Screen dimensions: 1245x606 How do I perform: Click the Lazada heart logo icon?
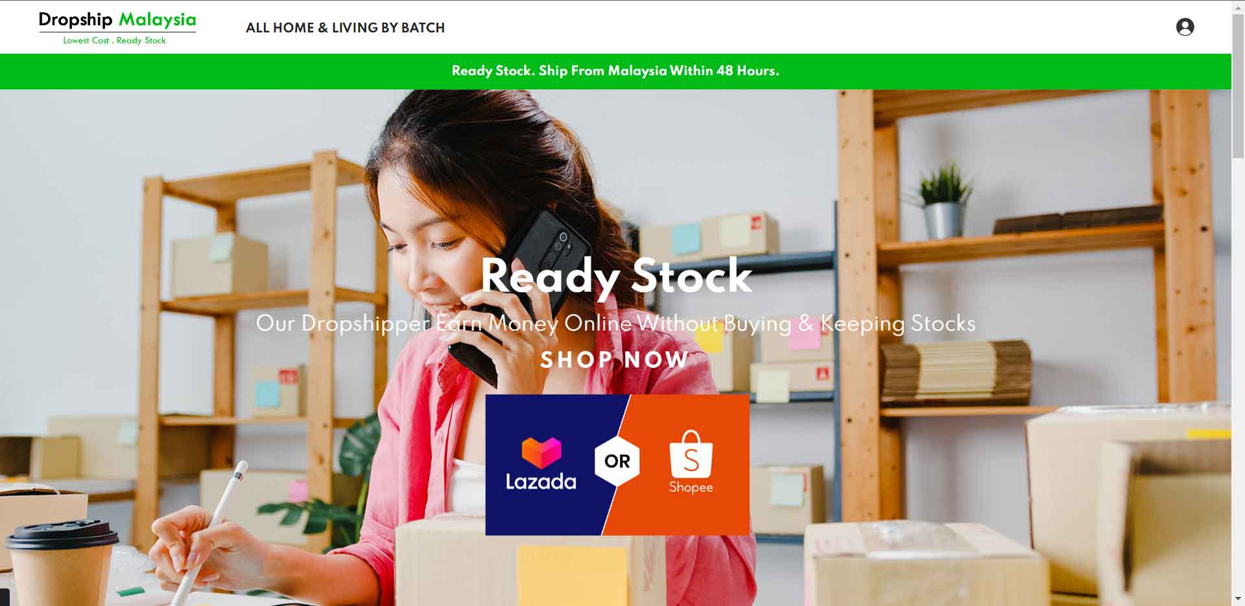[x=541, y=452]
